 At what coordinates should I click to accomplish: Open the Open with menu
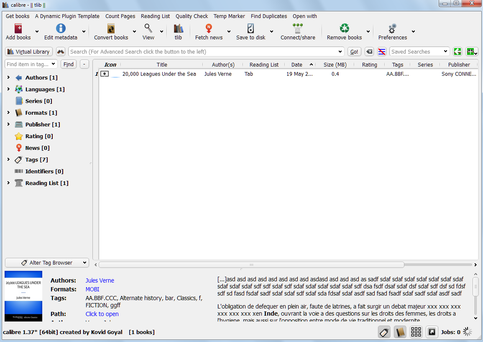[x=305, y=16]
